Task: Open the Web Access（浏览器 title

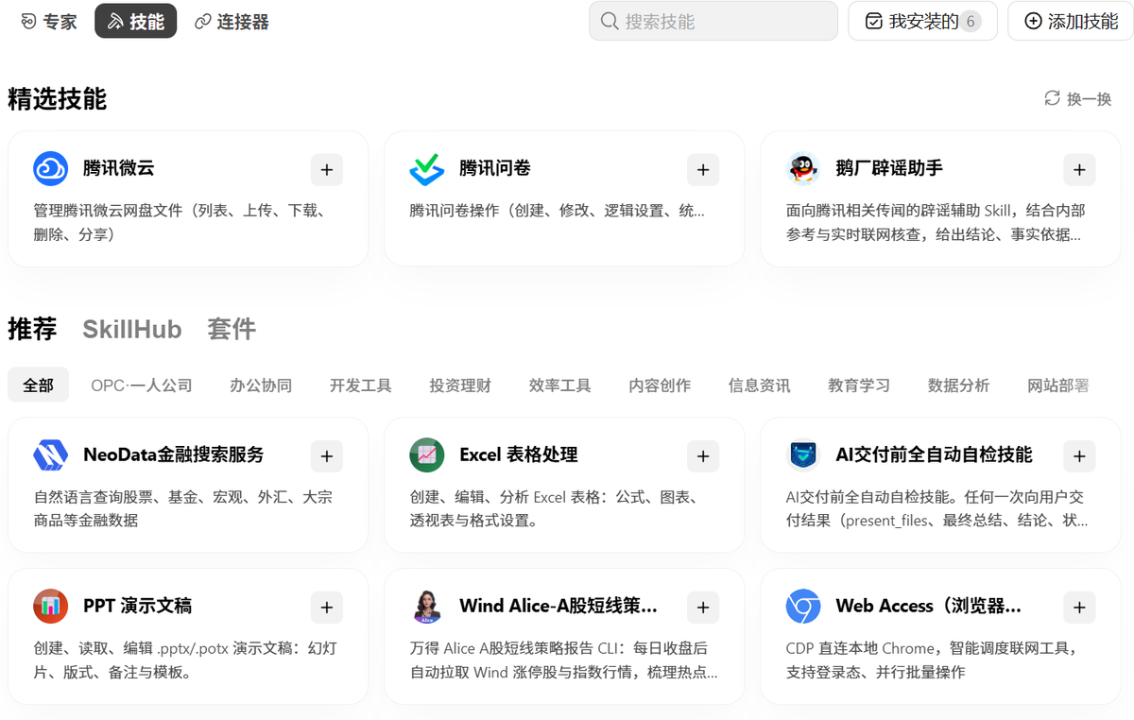Action: [x=928, y=607]
